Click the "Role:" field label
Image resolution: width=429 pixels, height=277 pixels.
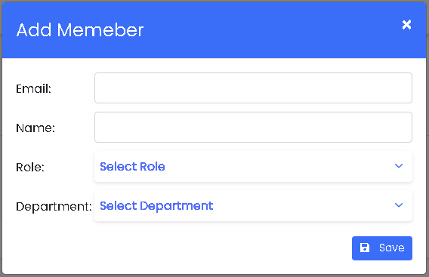coord(30,167)
